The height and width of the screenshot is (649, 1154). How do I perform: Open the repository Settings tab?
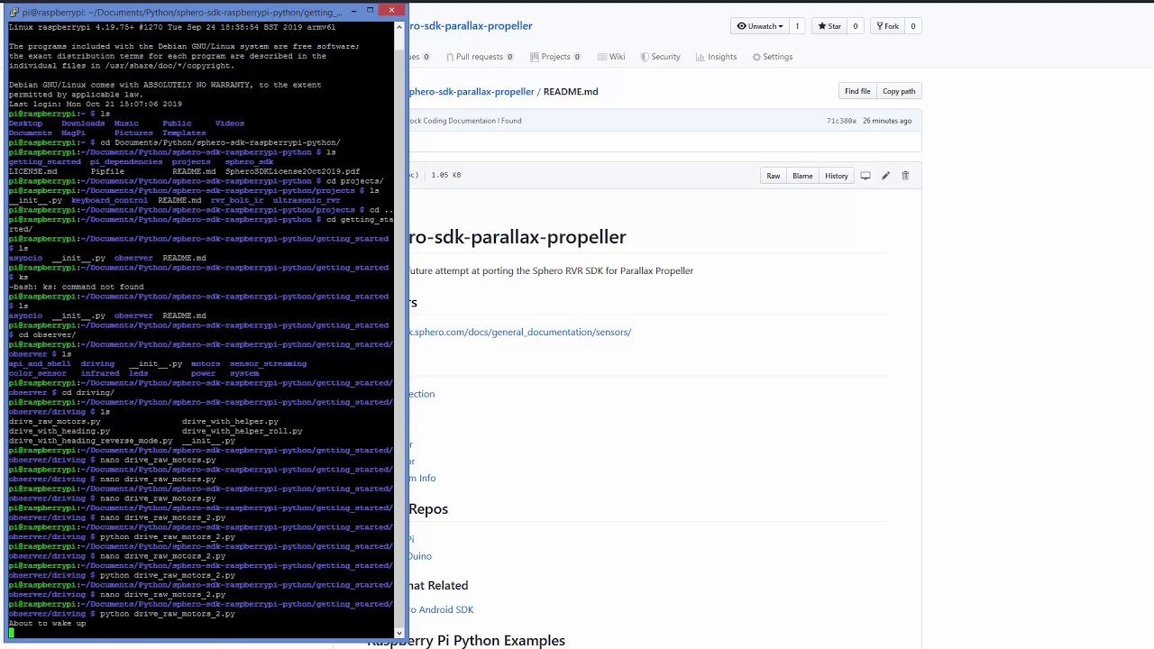pyautogui.click(x=772, y=57)
